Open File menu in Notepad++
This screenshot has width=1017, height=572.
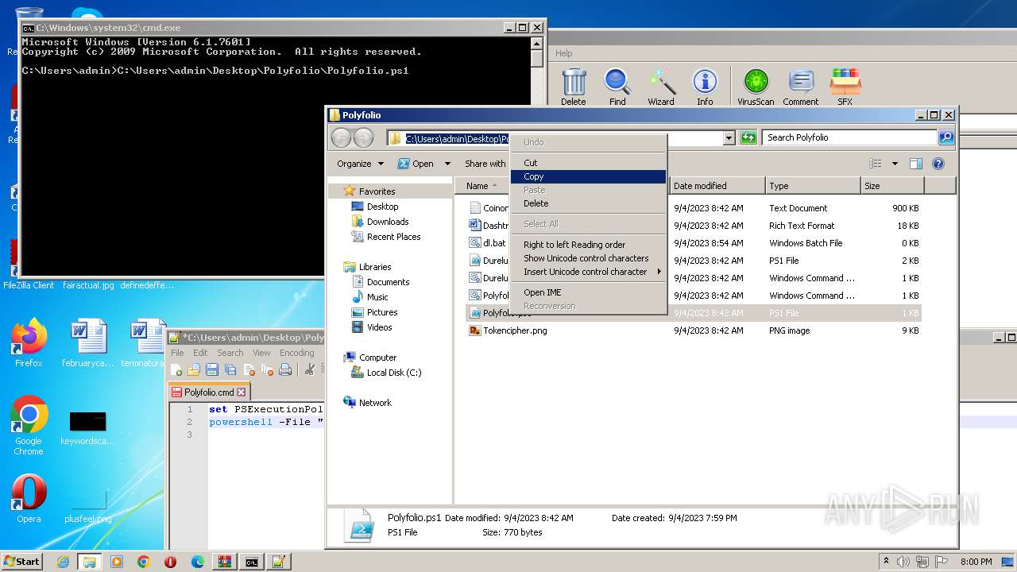tap(177, 353)
